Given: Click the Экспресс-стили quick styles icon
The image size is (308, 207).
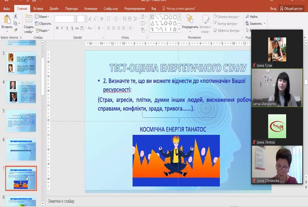Looking at the screenshot, I should coord(206,20).
